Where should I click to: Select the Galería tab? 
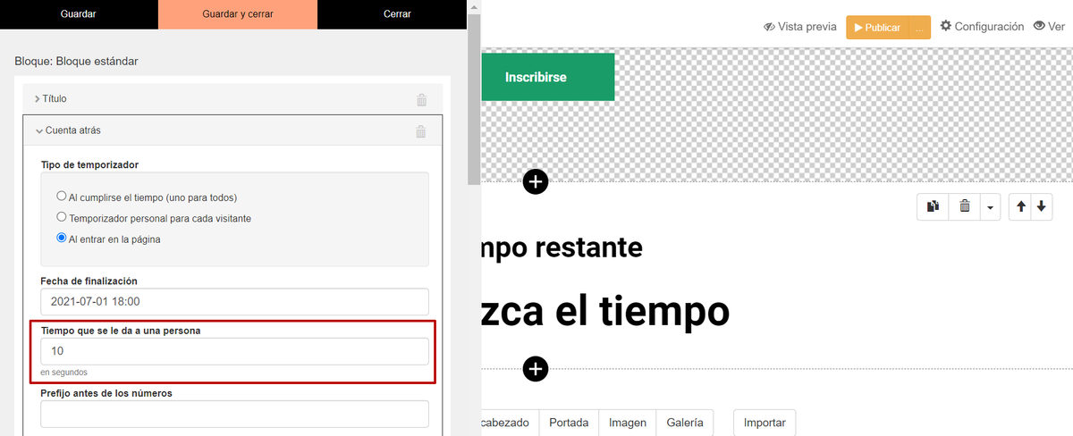point(685,423)
